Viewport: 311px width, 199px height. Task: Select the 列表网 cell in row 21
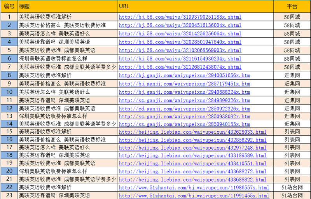292,179
